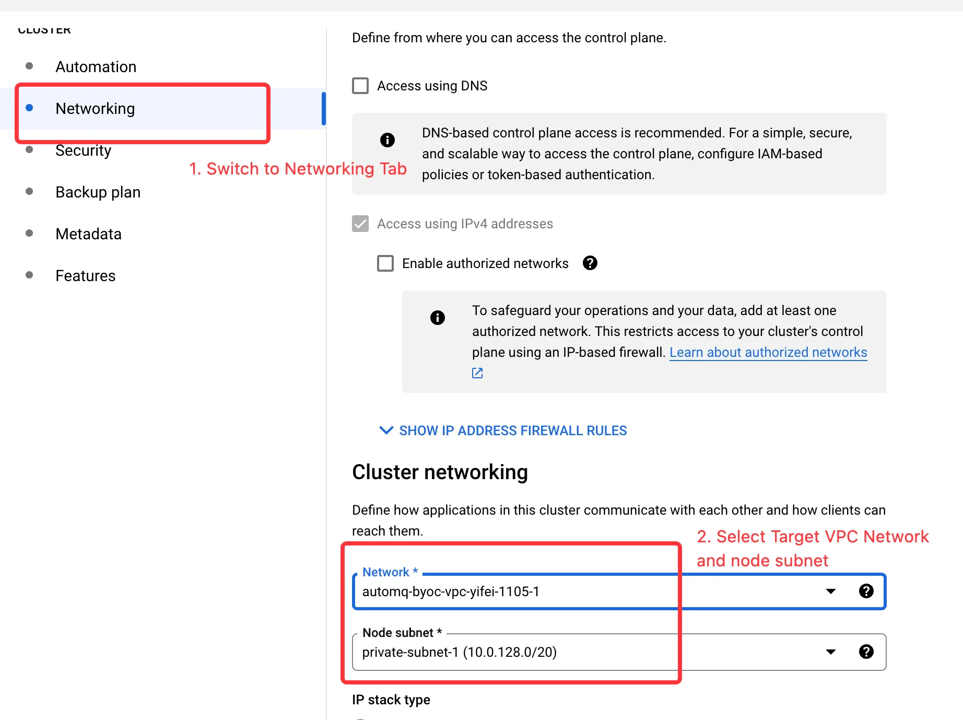
Task: Click the IP stack type label
Action: click(x=391, y=700)
